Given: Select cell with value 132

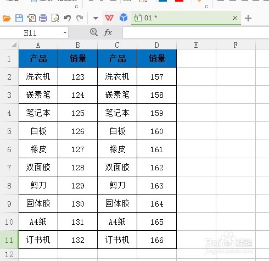Looking at the screenshot, I should pos(77,240).
